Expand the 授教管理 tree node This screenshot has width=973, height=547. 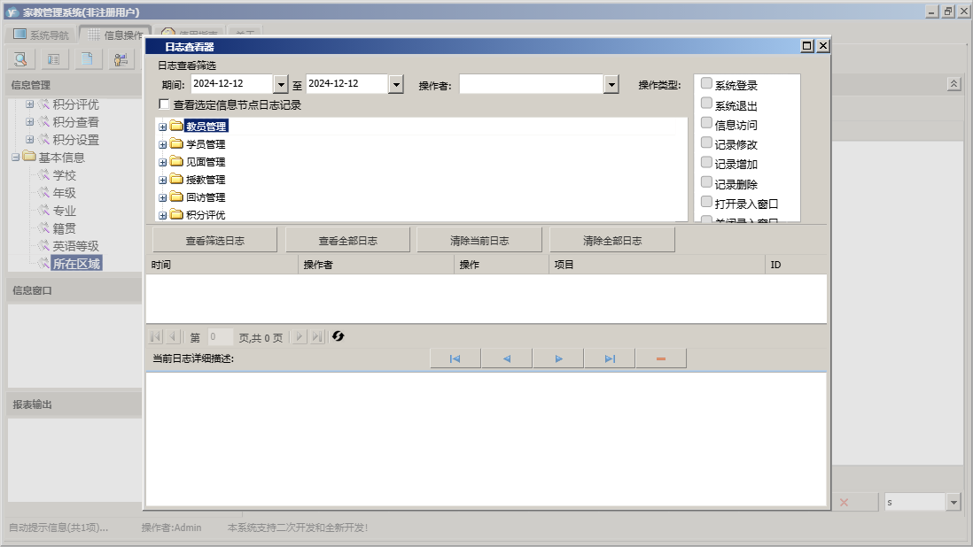[162, 181]
